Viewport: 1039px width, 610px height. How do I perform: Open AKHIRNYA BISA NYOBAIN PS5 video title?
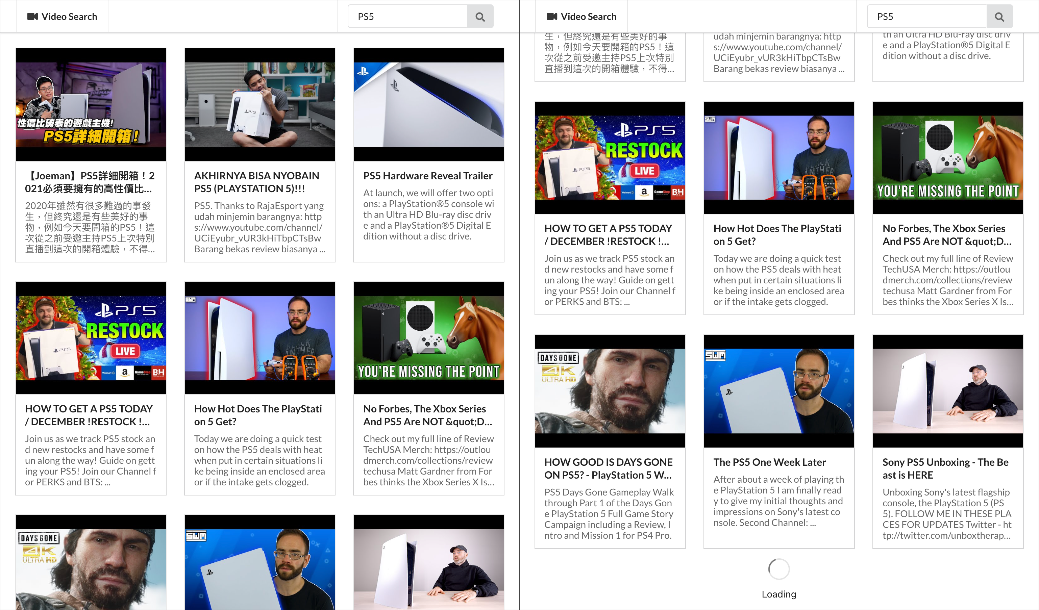256,182
